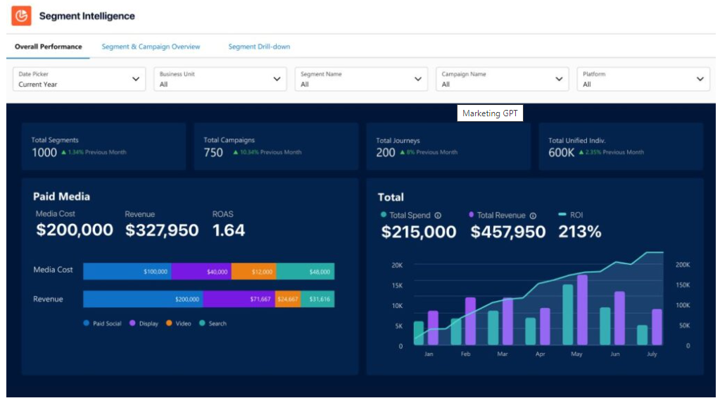This screenshot has height=403, width=720.
Task: Click the Total Spend legend dot
Action: (x=384, y=214)
